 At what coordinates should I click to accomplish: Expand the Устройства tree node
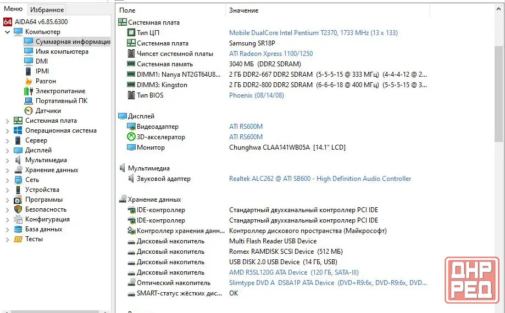click(x=7, y=190)
